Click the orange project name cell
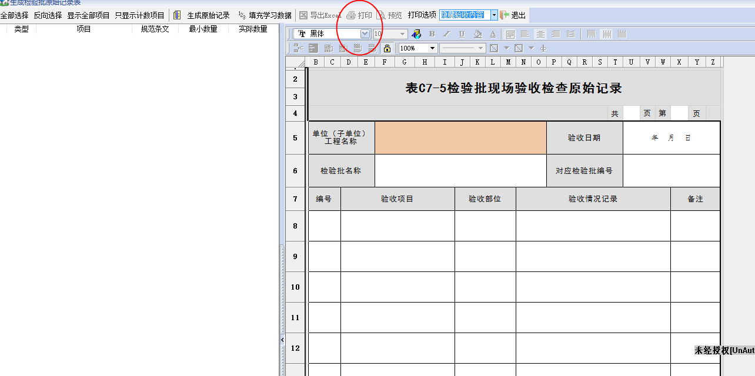 [460, 137]
